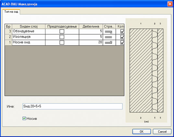Close the ACAD-BAU dialog window
The height and width of the screenshot is (137, 174).
tap(170, 4)
